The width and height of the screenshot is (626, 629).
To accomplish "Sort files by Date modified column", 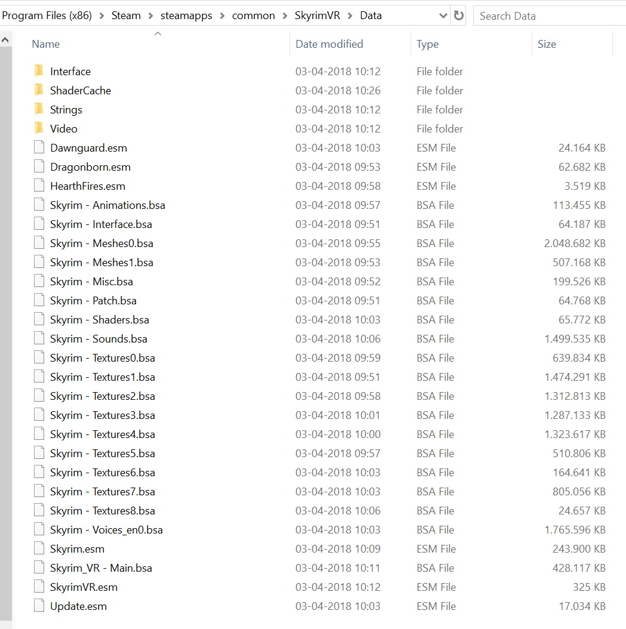I will 329,44.
